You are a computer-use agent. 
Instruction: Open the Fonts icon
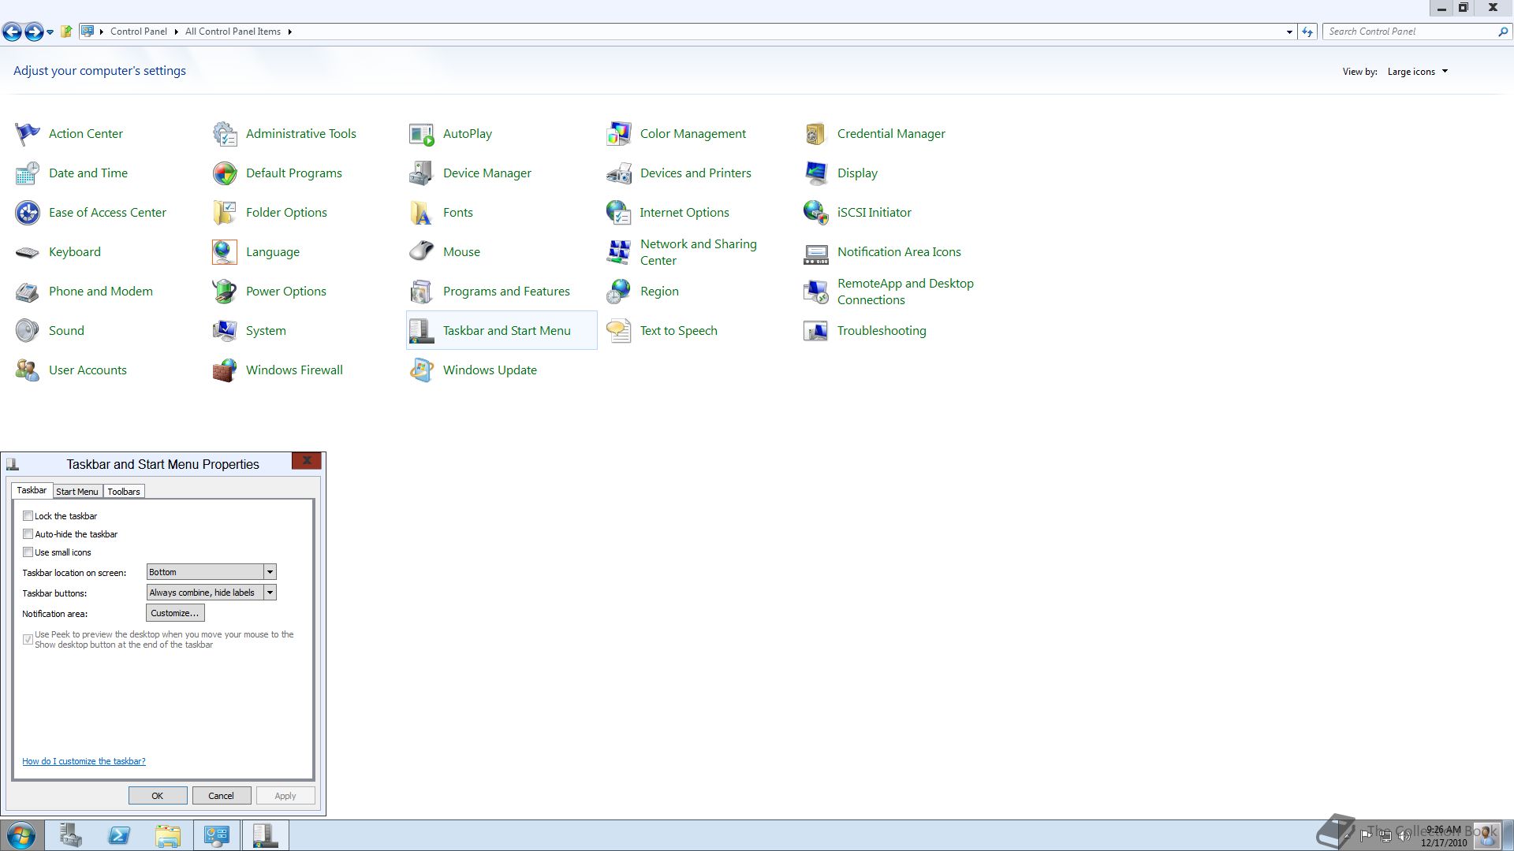pyautogui.click(x=422, y=213)
